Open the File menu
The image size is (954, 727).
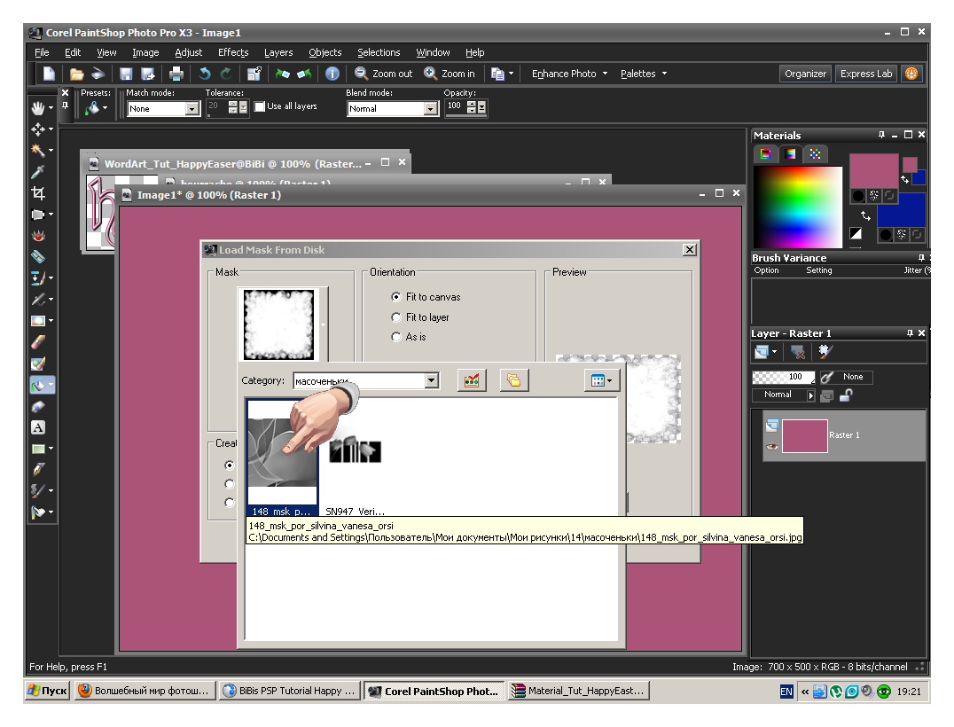[x=42, y=52]
